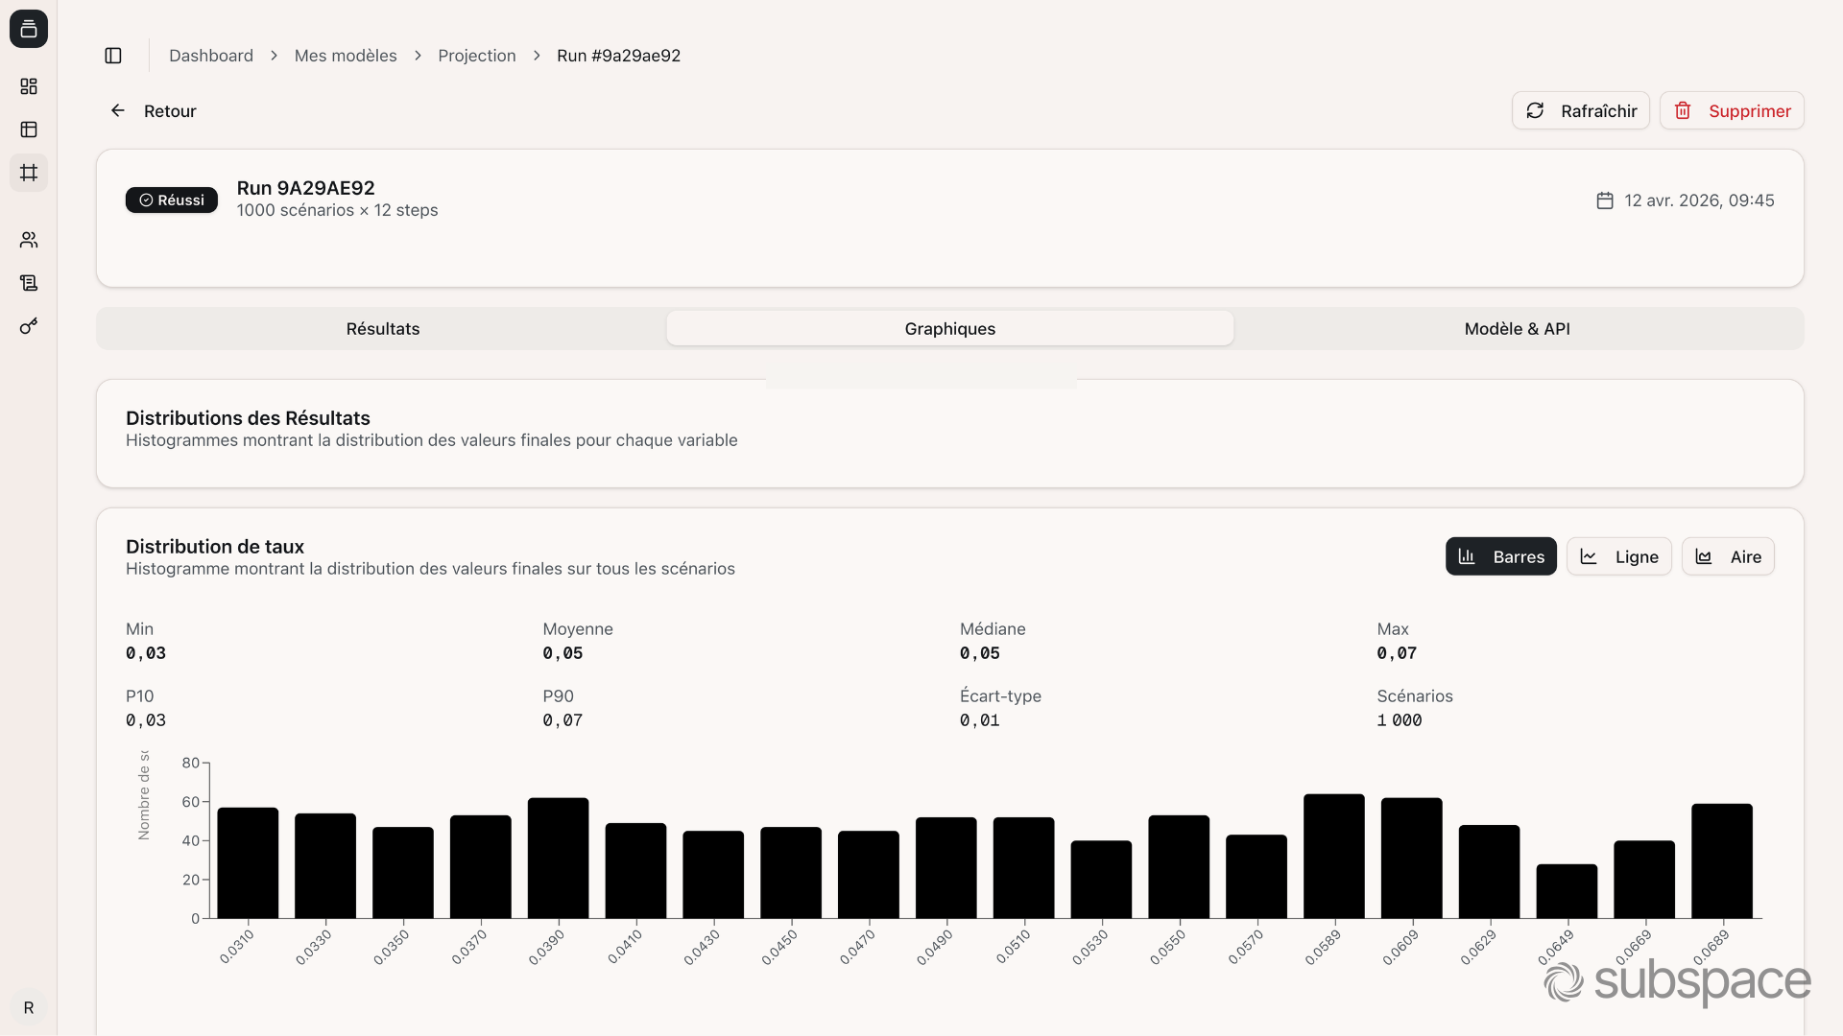
Task: Open the Projection breadcrumb item
Action: 476,56
